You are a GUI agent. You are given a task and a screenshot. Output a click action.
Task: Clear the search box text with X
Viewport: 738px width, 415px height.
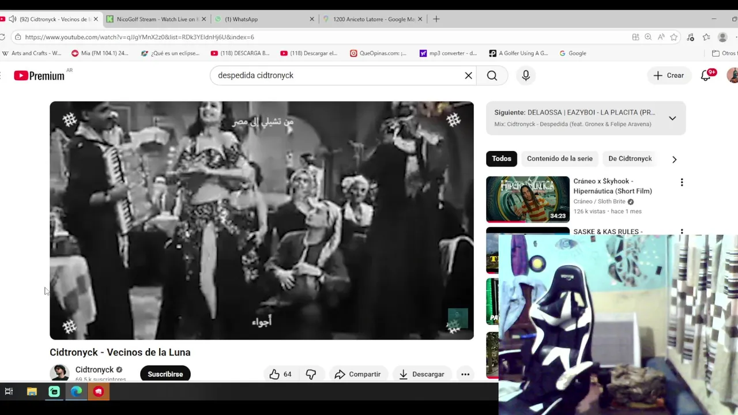pyautogui.click(x=468, y=76)
